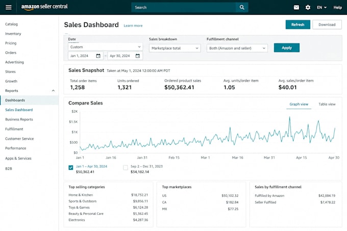Click the Units ordered value 1,321

pyautogui.click(x=125, y=87)
